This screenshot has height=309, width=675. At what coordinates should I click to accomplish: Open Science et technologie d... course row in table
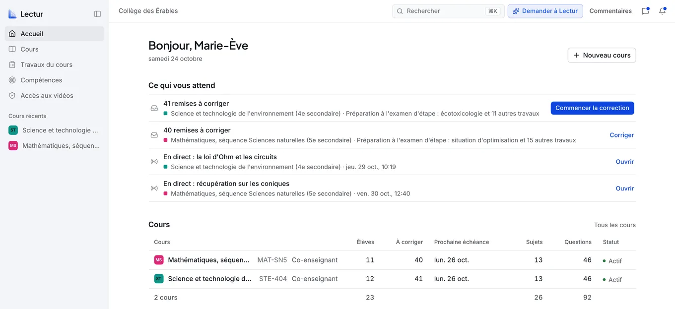(392, 279)
